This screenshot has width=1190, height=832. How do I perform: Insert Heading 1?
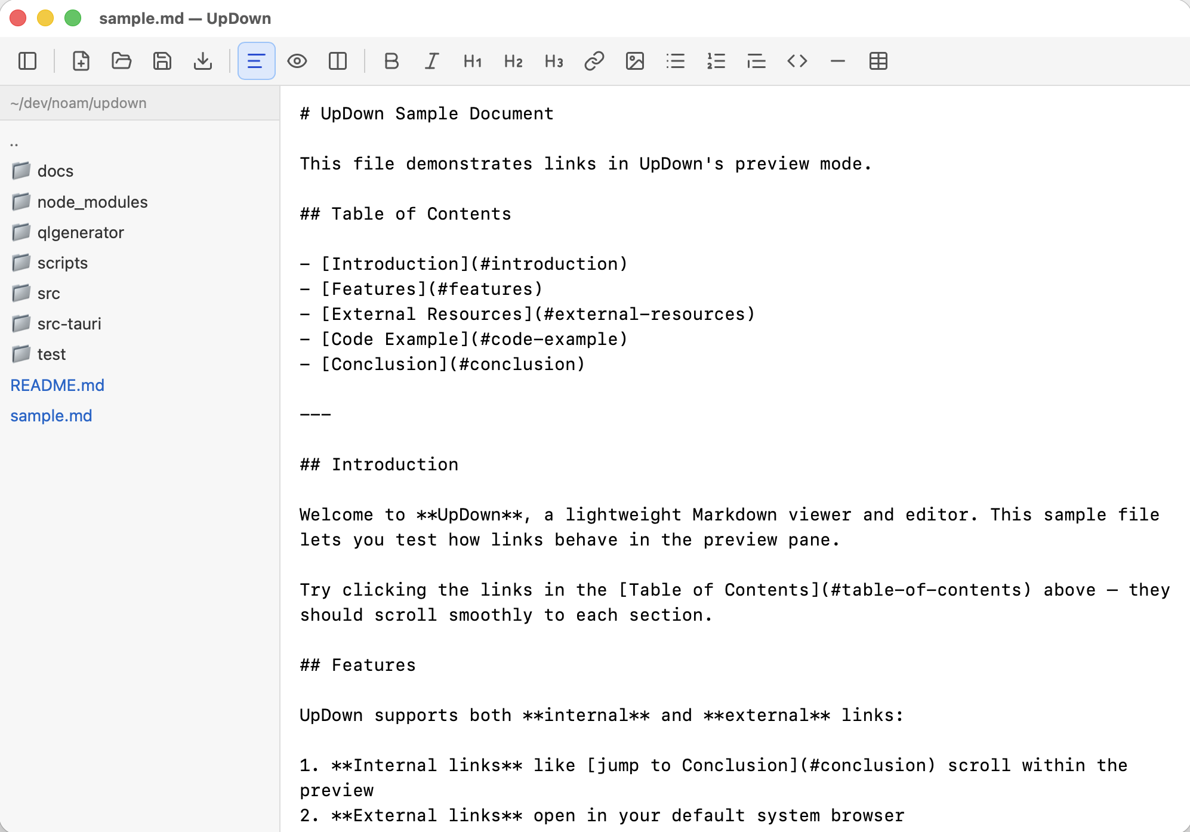[473, 61]
